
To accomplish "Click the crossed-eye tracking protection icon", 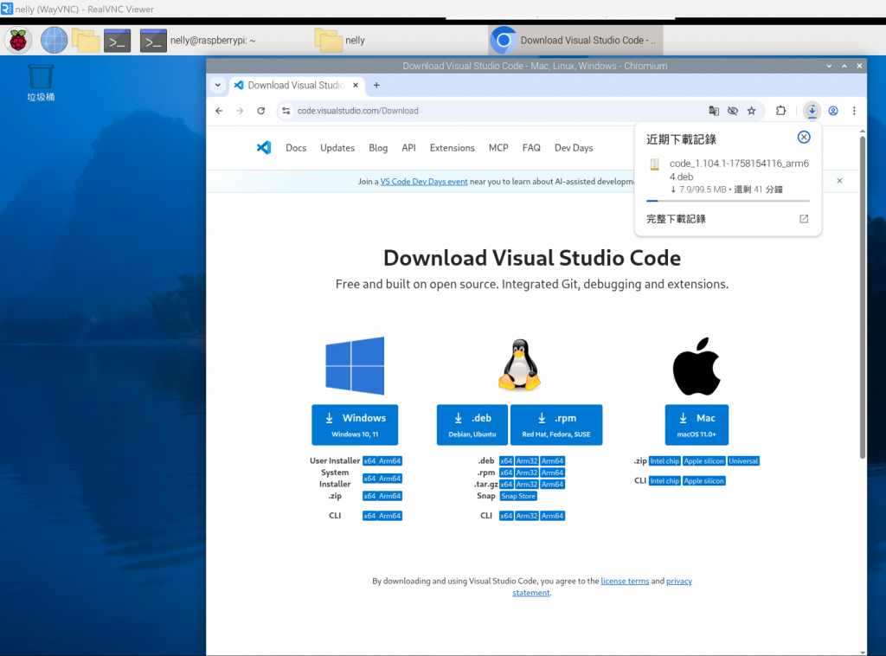I will 733,111.
